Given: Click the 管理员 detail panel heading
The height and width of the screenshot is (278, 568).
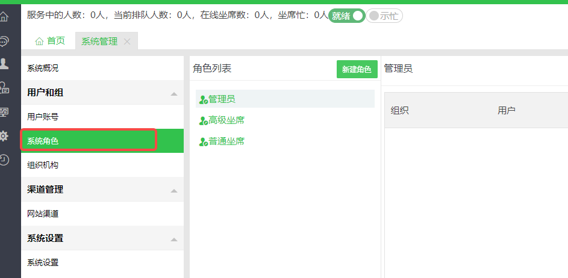Looking at the screenshot, I should 399,68.
